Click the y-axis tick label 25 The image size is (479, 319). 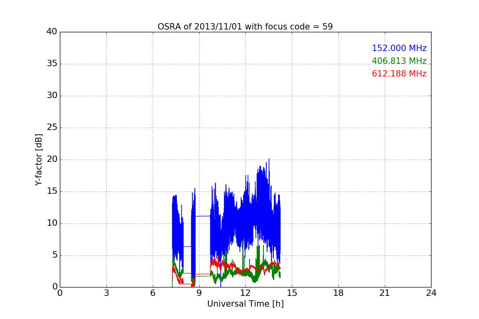coord(52,128)
